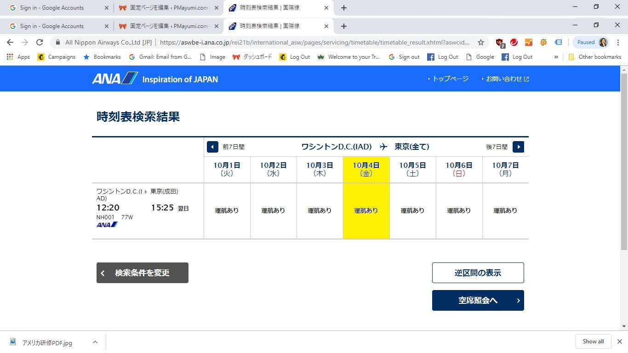Select the highlighted 10月4日(金) column
This screenshot has width=628, height=353.
click(x=366, y=169)
